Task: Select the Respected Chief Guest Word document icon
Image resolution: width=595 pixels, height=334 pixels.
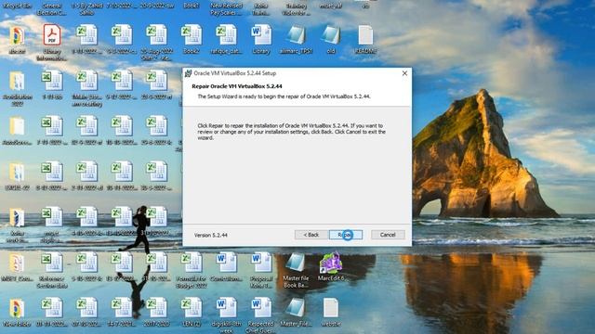Action: coord(261,308)
